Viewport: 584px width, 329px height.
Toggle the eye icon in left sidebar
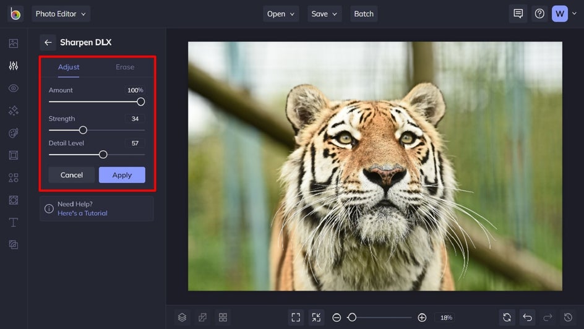tap(14, 88)
